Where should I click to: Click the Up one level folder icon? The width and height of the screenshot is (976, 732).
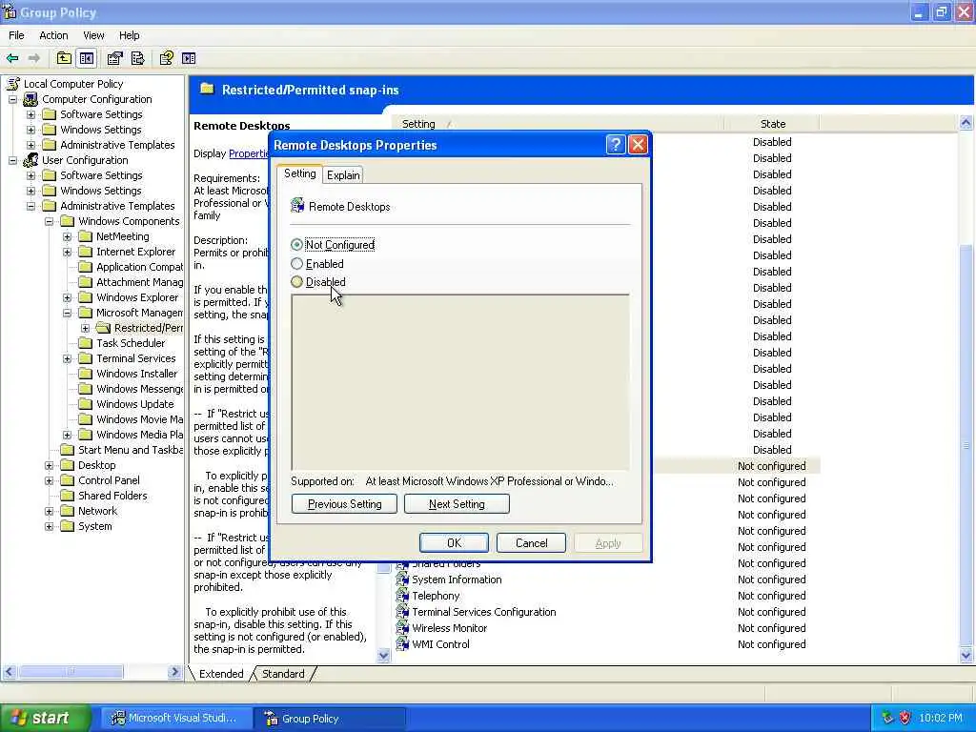pos(64,58)
